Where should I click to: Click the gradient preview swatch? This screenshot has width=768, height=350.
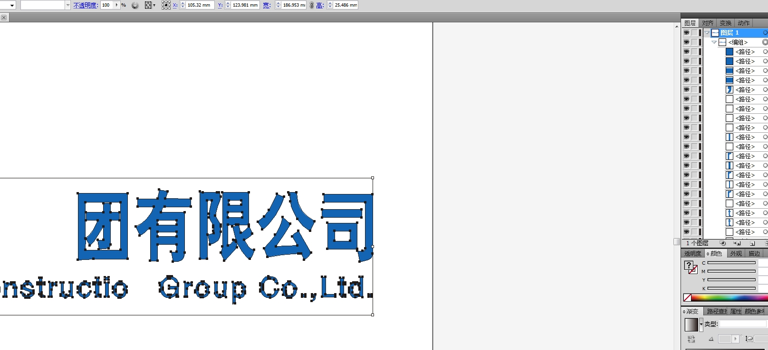point(691,325)
